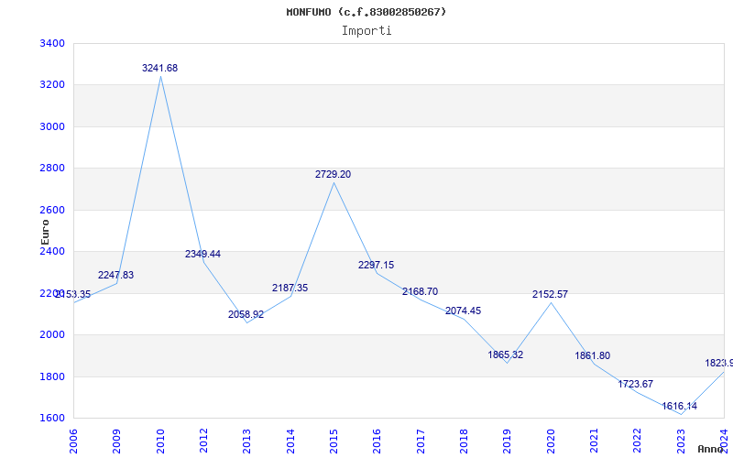Viewport: 733px width, 458px height.
Task: Click the chart title MONFUMO (c.f.83002850267)
Action: click(x=366, y=12)
